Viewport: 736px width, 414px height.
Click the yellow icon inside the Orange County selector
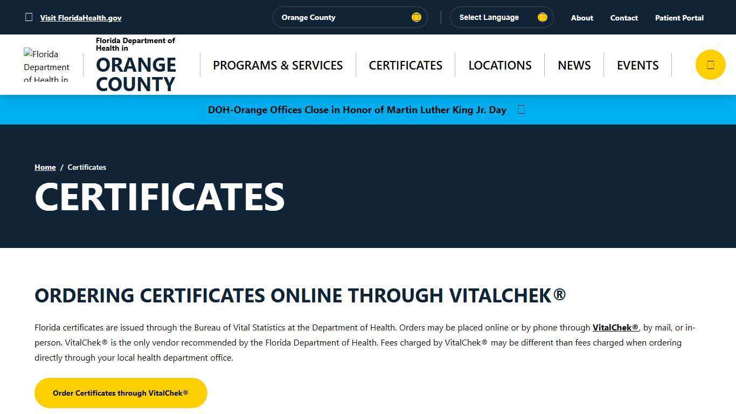tap(416, 17)
